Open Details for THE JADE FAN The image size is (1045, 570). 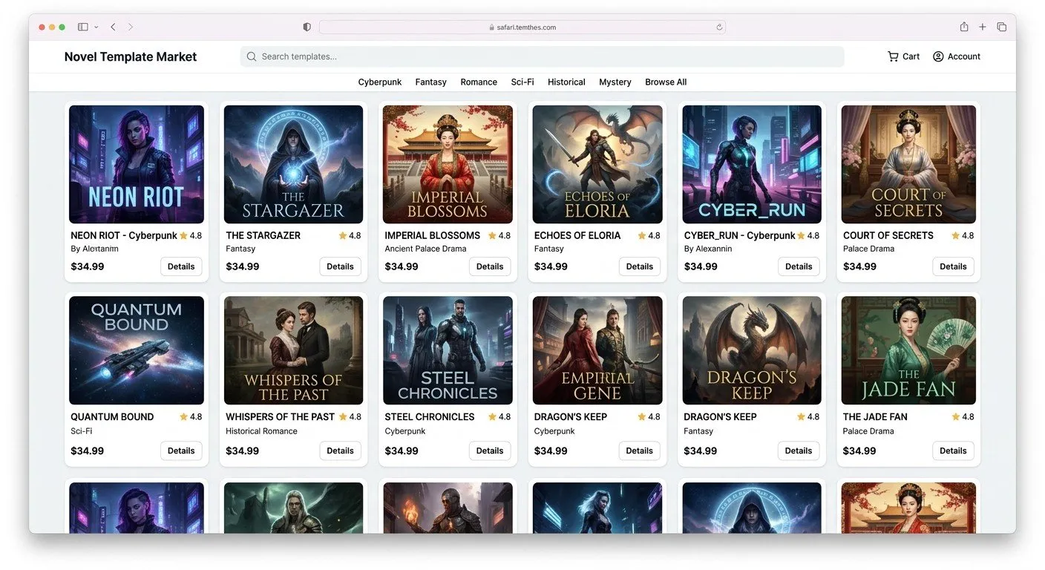click(x=953, y=451)
